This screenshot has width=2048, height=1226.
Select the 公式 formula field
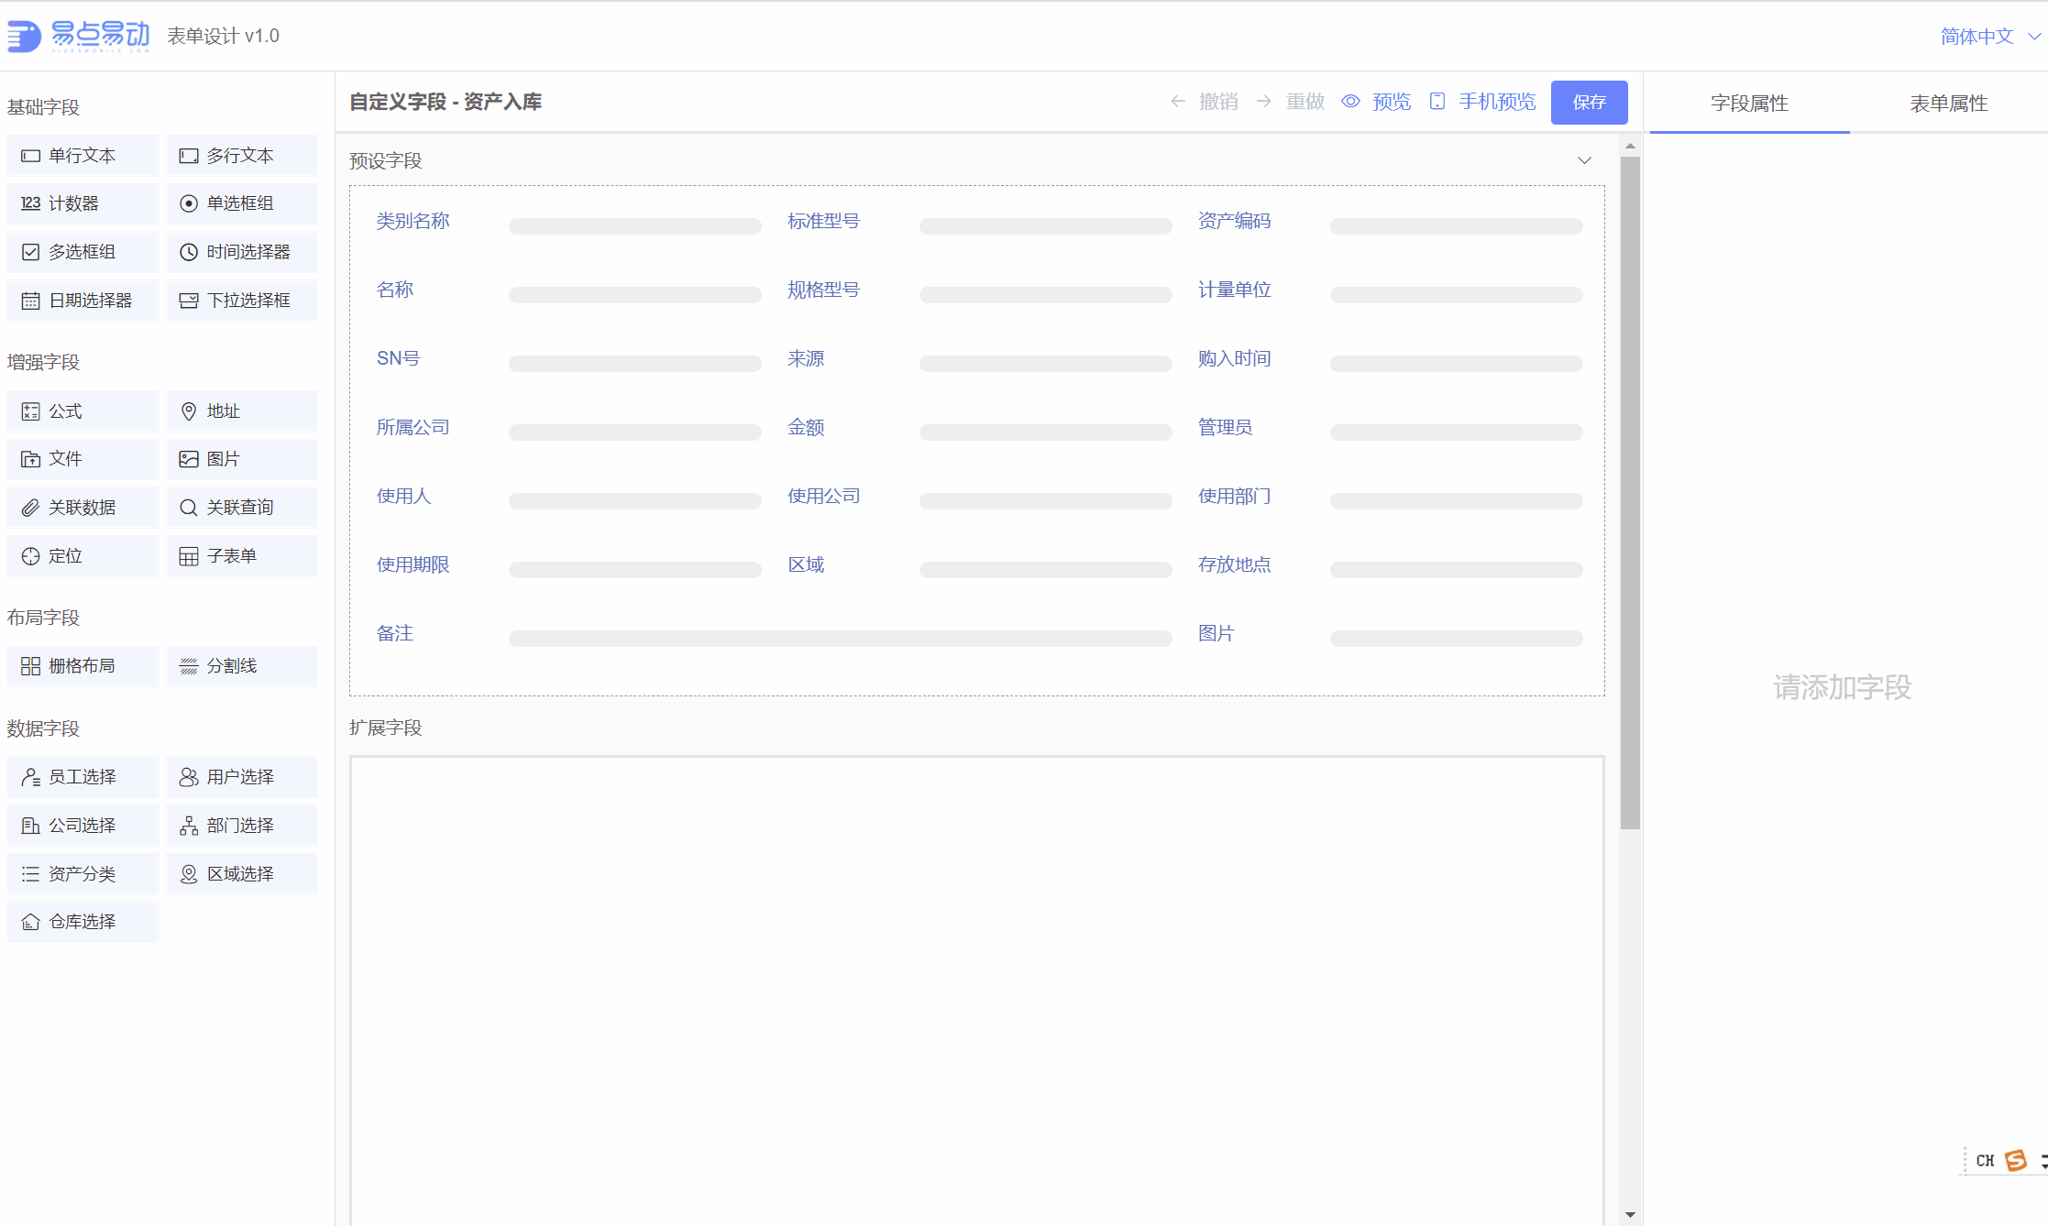pos(83,411)
